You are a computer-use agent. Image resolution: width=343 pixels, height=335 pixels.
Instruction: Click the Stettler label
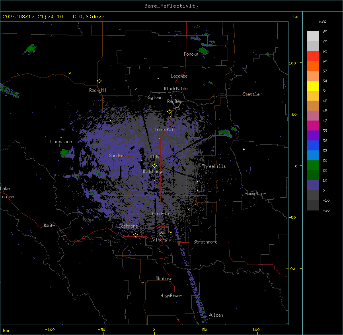pyautogui.click(x=252, y=94)
